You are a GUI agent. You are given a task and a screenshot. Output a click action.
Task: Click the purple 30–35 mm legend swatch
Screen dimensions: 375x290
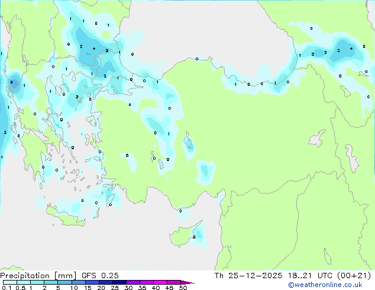pos(133,282)
